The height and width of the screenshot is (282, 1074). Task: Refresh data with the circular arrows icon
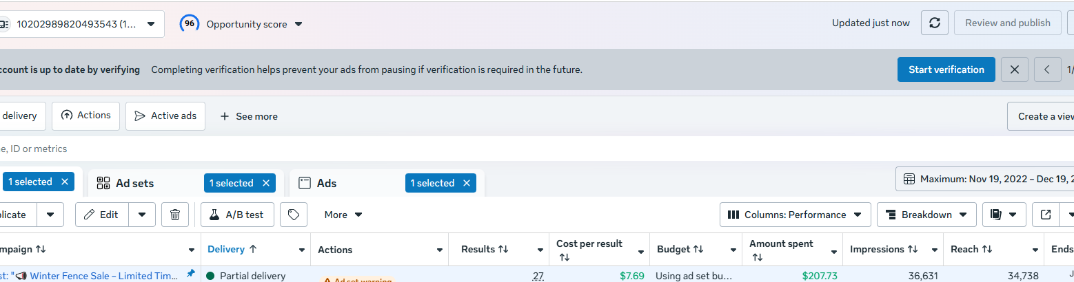935,23
